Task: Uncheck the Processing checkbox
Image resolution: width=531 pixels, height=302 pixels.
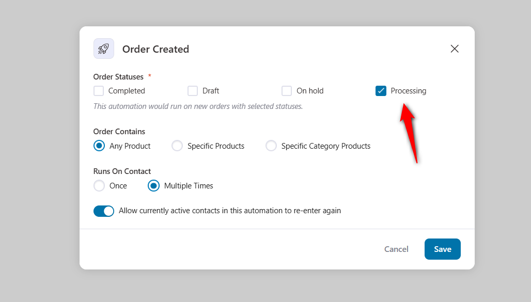Action: tap(381, 90)
